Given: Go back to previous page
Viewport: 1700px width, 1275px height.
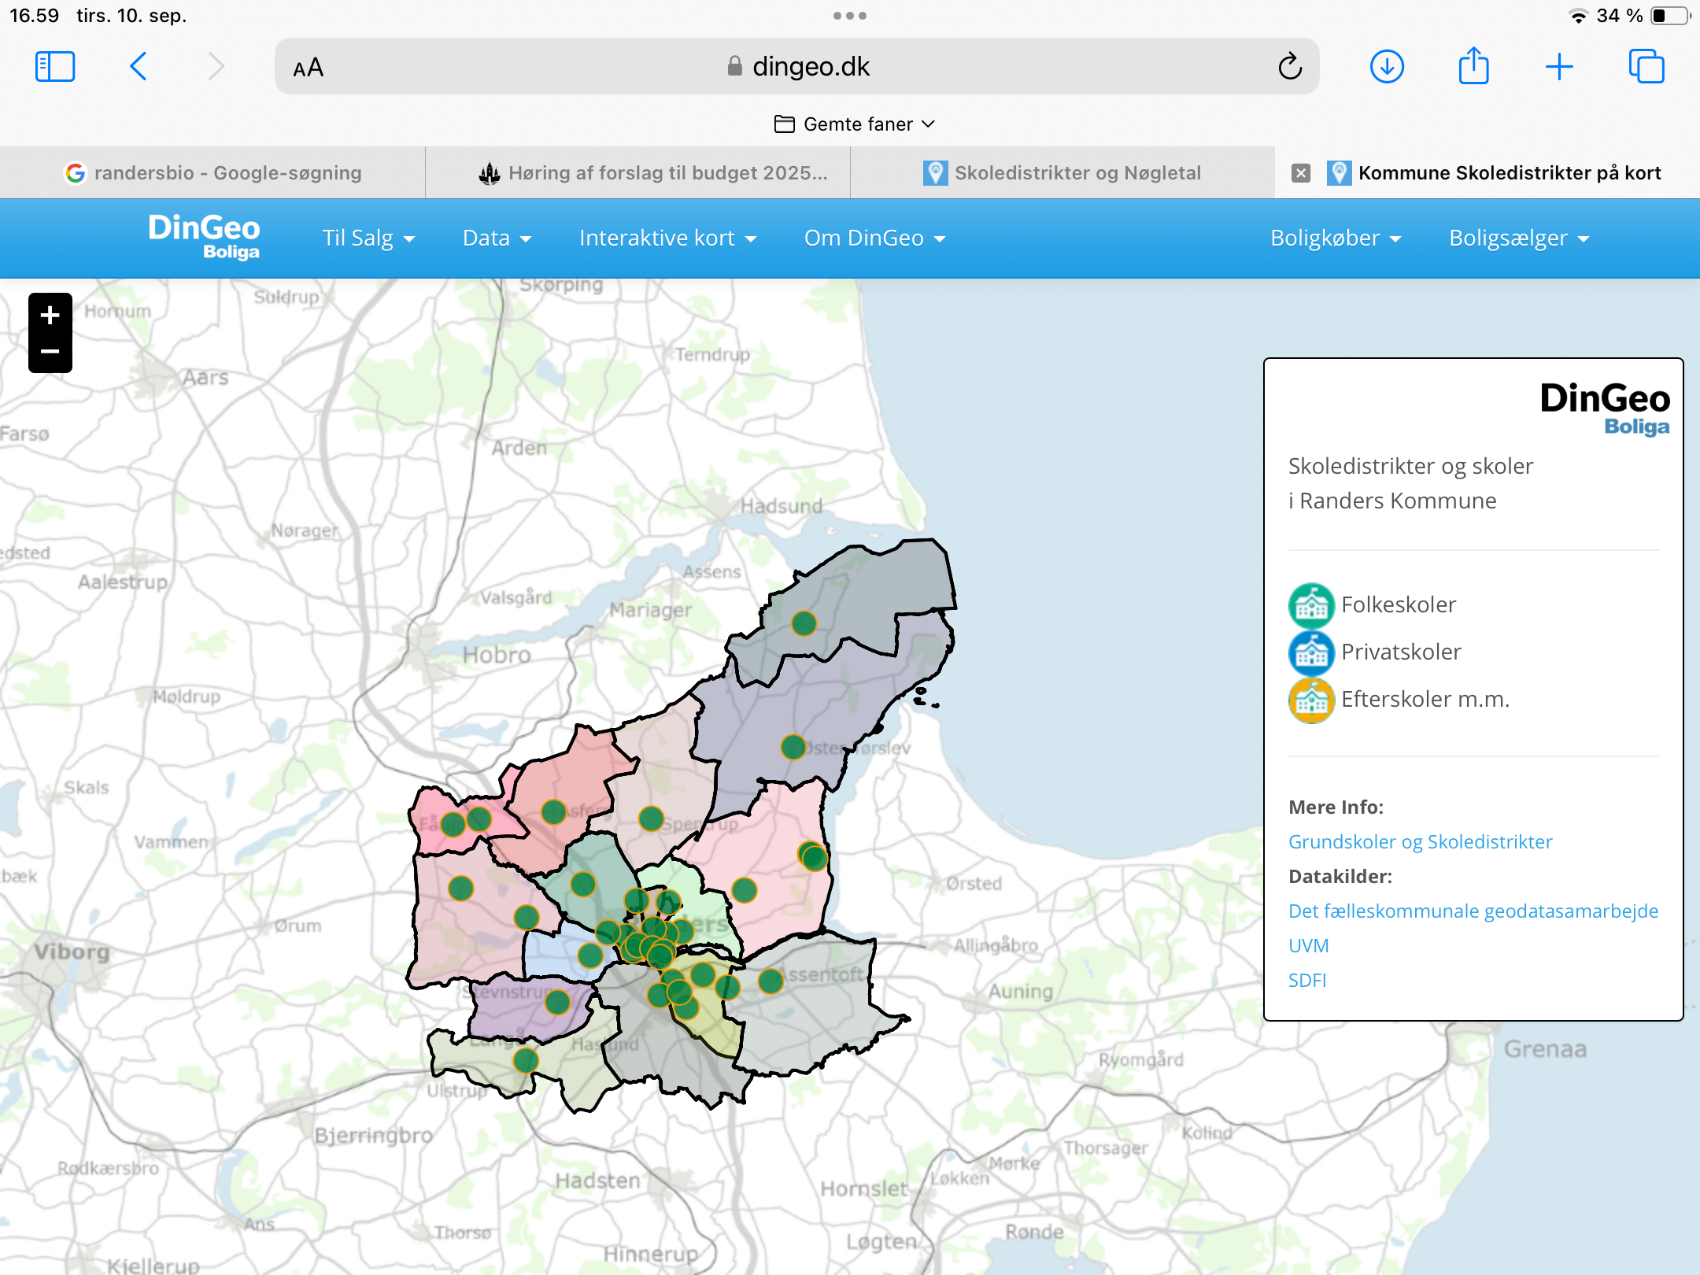Looking at the screenshot, I should (x=139, y=67).
